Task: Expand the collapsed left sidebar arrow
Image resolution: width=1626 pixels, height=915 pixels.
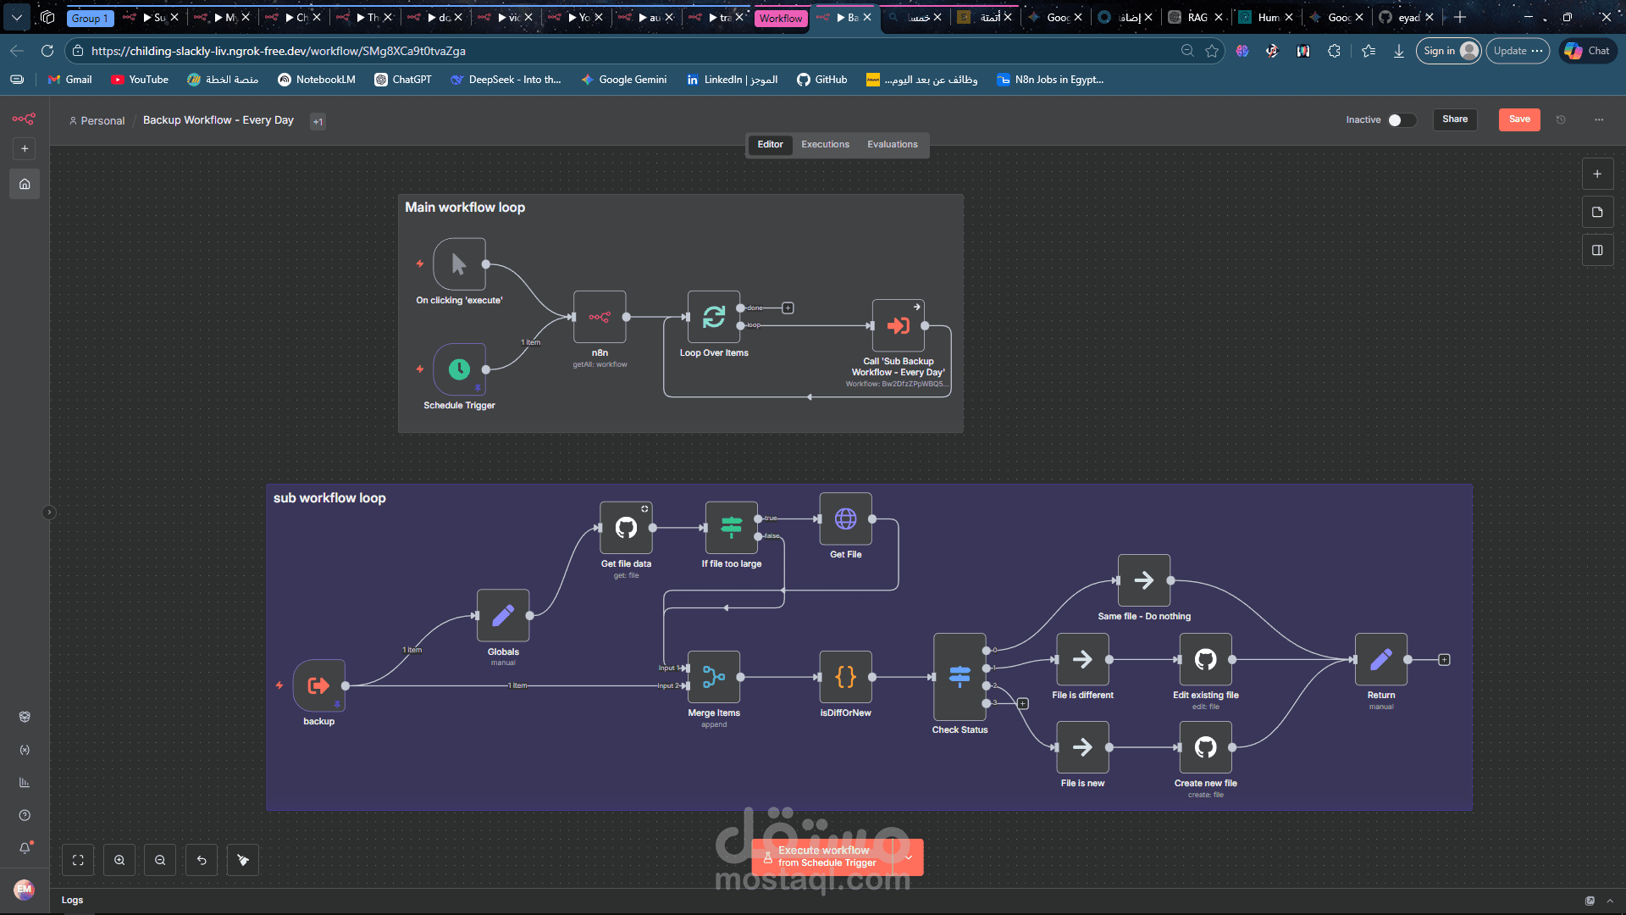Action: tap(49, 512)
